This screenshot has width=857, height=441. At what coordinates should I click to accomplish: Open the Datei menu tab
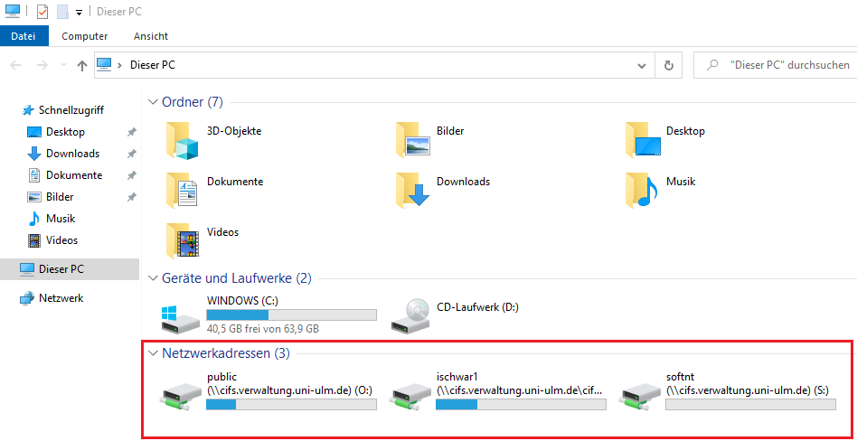pos(24,36)
